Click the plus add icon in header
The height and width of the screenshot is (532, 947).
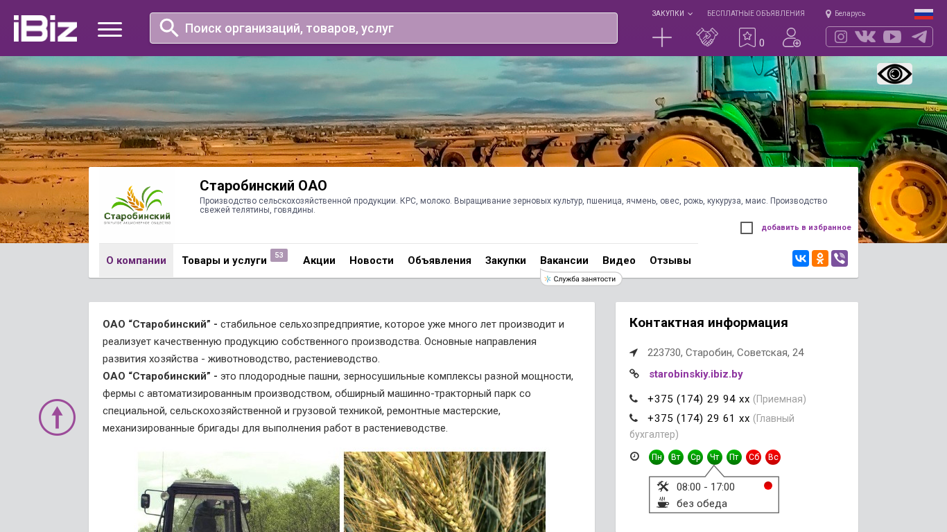[x=662, y=37]
